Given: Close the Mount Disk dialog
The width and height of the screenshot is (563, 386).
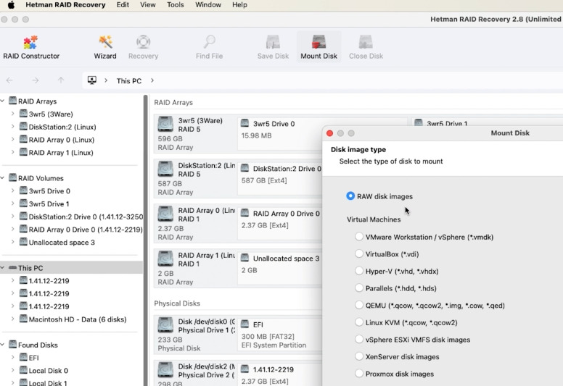Looking at the screenshot, I should click(329, 133).
